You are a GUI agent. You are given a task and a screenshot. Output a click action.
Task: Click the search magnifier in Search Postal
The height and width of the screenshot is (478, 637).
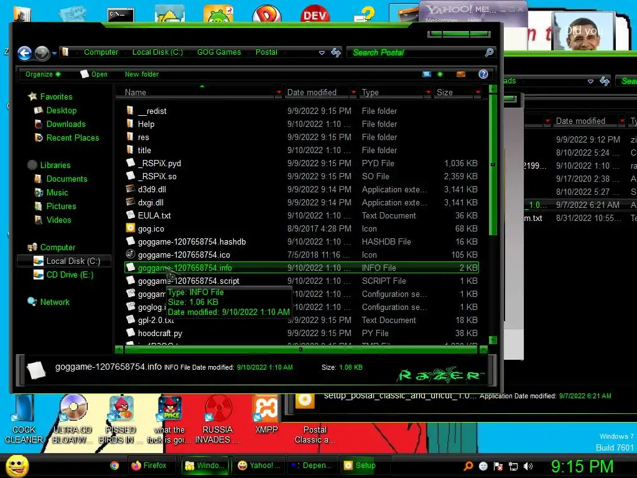click(489, 52)
